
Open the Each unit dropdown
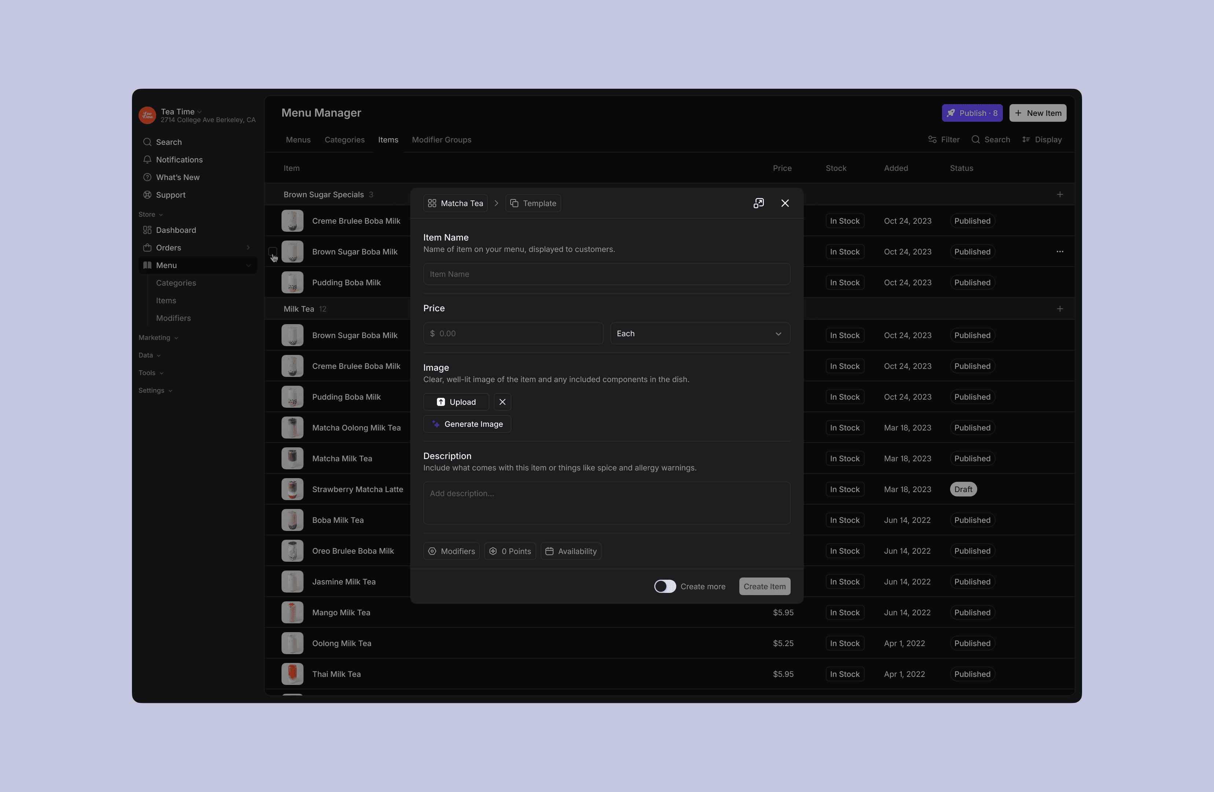point(700,334)
